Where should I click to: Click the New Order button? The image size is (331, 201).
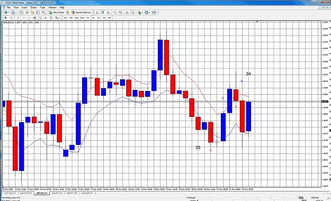pos(56,13)
